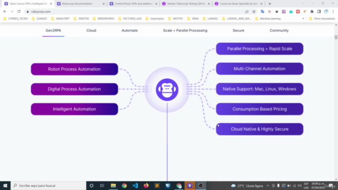The height and width of the screenshot is (190, 338).
Task: Go to the Secure section tab
Action: [238, 31]
